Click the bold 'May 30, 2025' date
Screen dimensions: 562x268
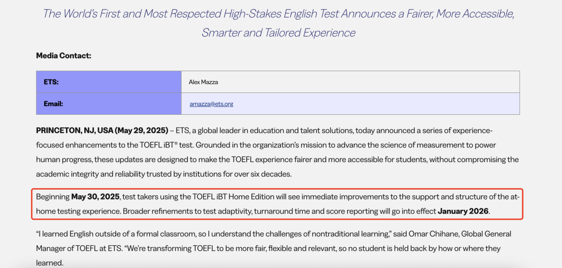pyautogui.click(x=95, y=197)
